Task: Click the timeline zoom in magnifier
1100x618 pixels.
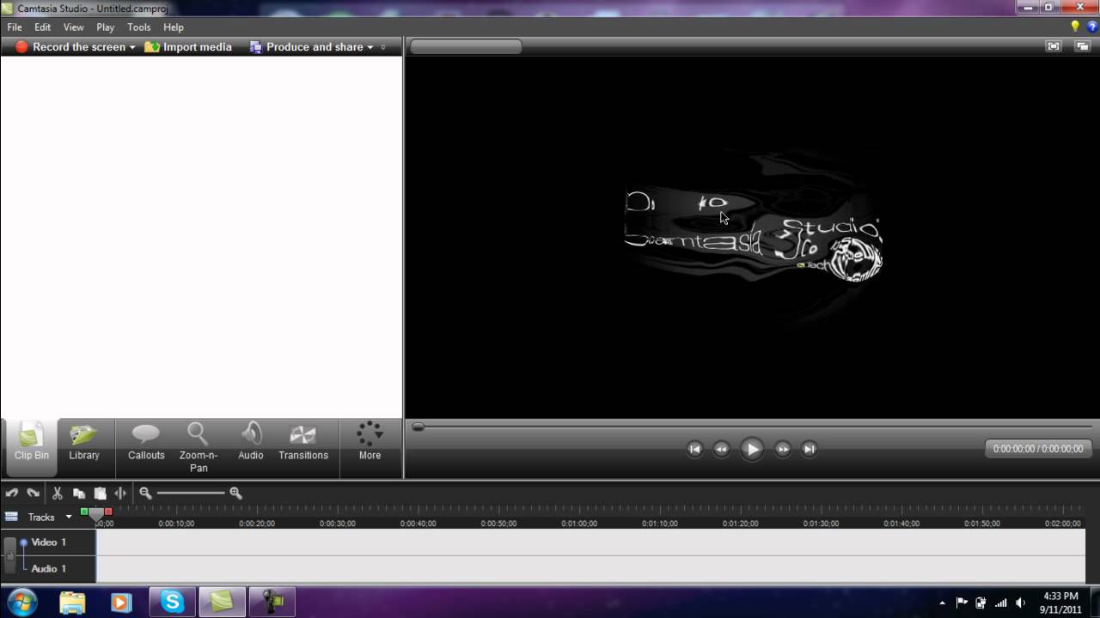Action: pyautogui.click(x=235, y=493)
